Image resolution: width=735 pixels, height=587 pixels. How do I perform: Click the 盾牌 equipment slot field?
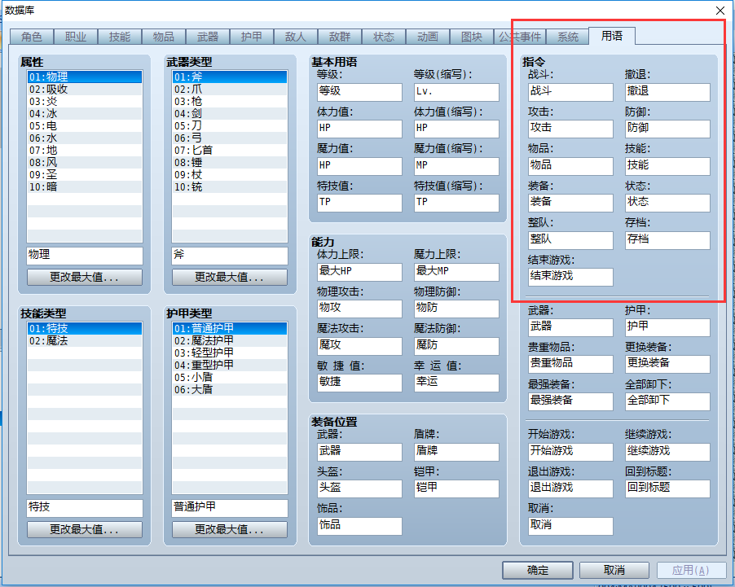coord(456,452)
